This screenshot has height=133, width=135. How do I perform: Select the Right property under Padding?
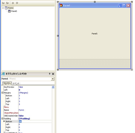[x=8, y=127]
